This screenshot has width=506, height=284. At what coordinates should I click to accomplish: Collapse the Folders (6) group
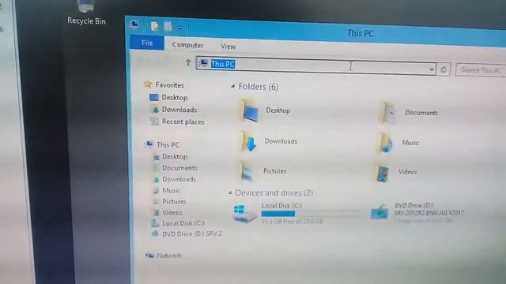point(232,86)
